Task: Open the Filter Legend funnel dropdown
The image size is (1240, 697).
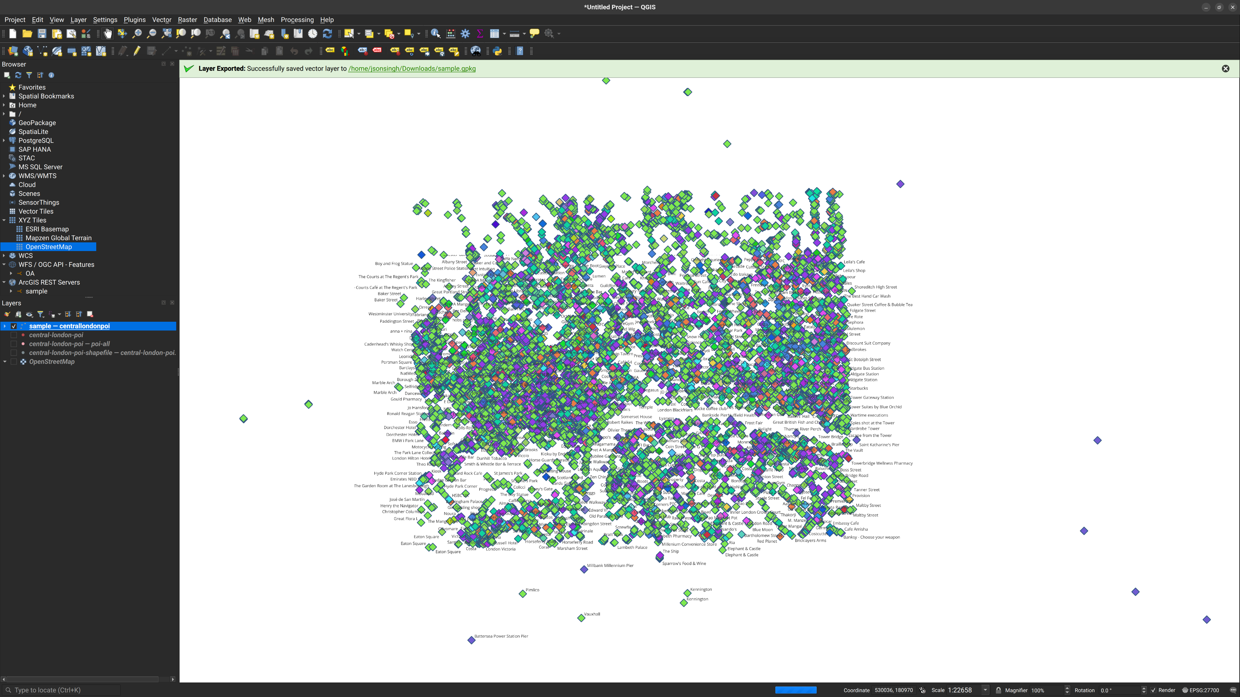Action: pos(41,315)
